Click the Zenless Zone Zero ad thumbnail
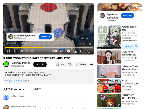This screenshot has height=109, width=145. pyautogui.click(x=109, y=37)
